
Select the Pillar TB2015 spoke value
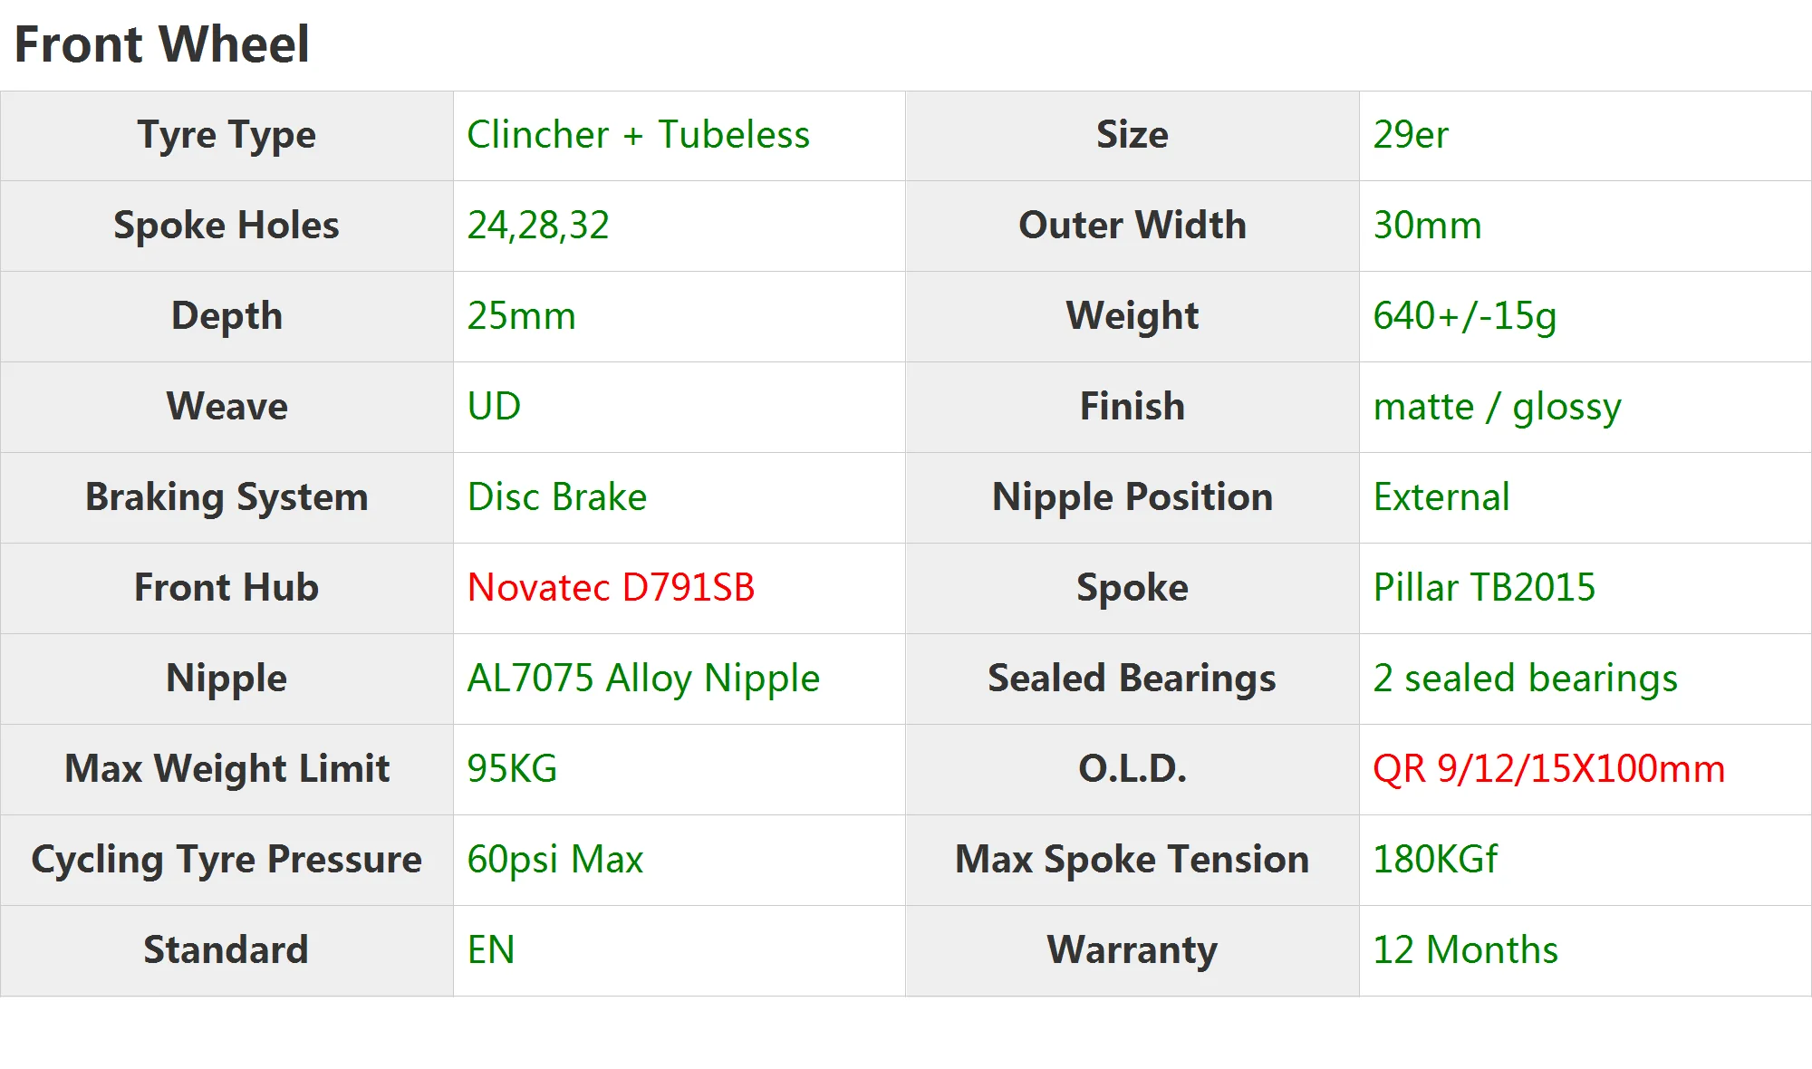(1484, 588)
